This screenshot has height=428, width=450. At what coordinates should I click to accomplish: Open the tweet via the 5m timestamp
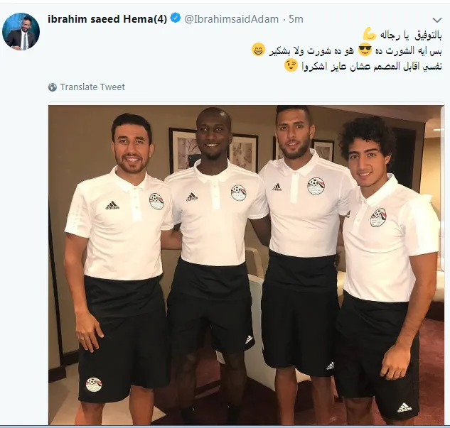296,19
